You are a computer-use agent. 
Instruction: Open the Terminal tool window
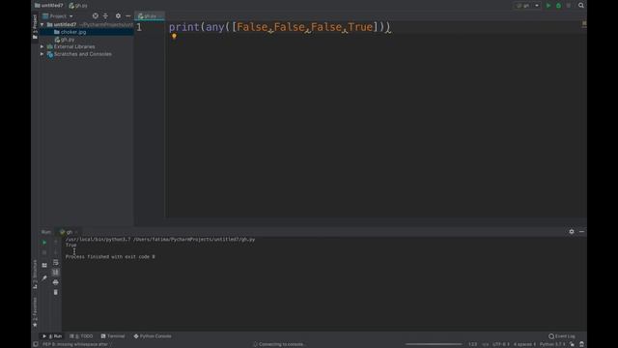tap(113, 336)
